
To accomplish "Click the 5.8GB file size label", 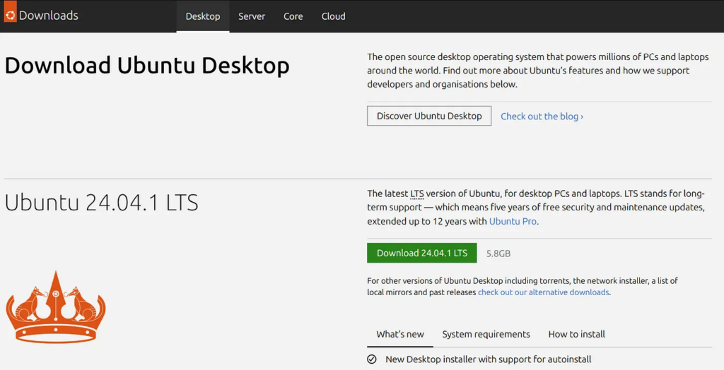I will click(498, 253).
